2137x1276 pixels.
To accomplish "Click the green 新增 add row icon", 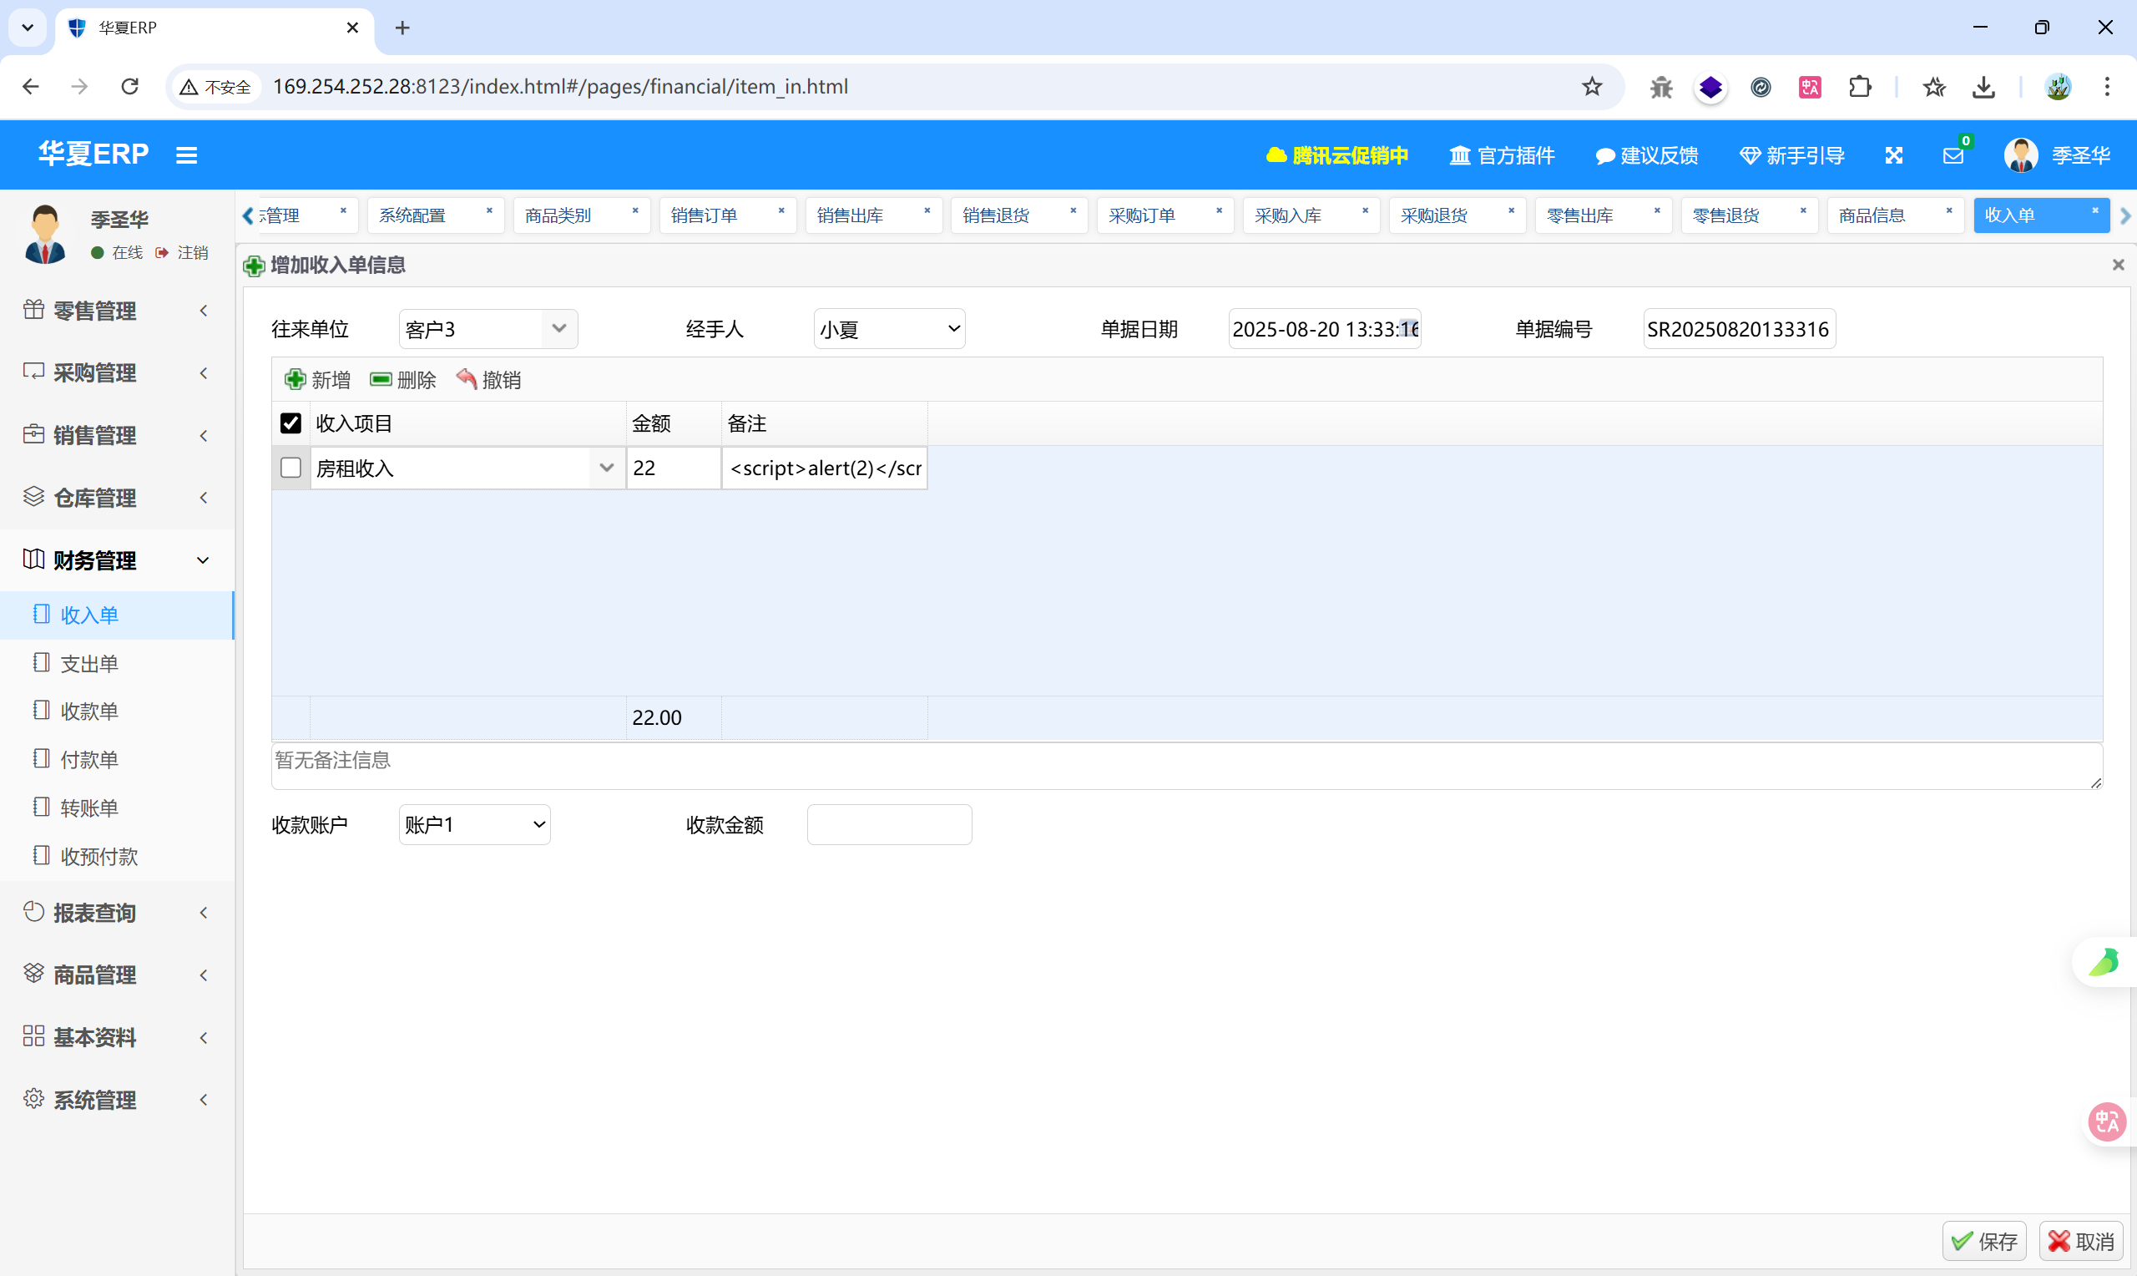I will [295, 379].
